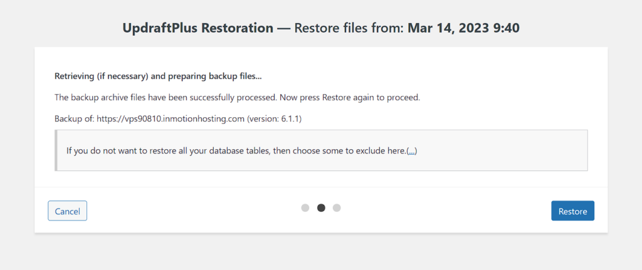This screenshot has width=642, height=270.
Task: Click the dark active middle step dot
Action: click(321, 208)
